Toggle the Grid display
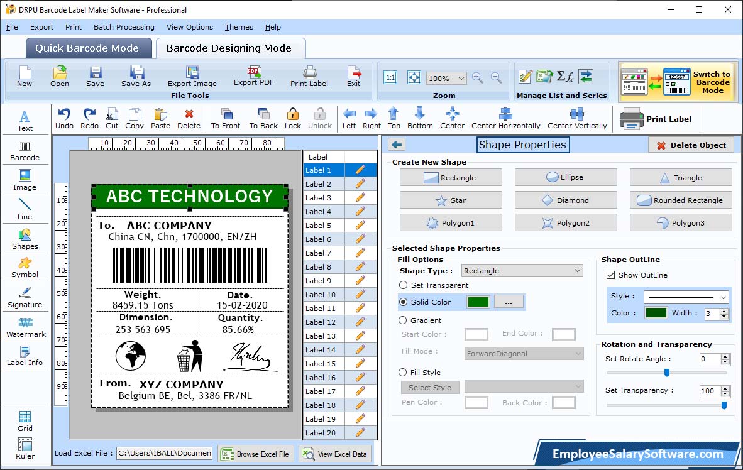Viewport: 743px width, 470px height. [25, 421]
